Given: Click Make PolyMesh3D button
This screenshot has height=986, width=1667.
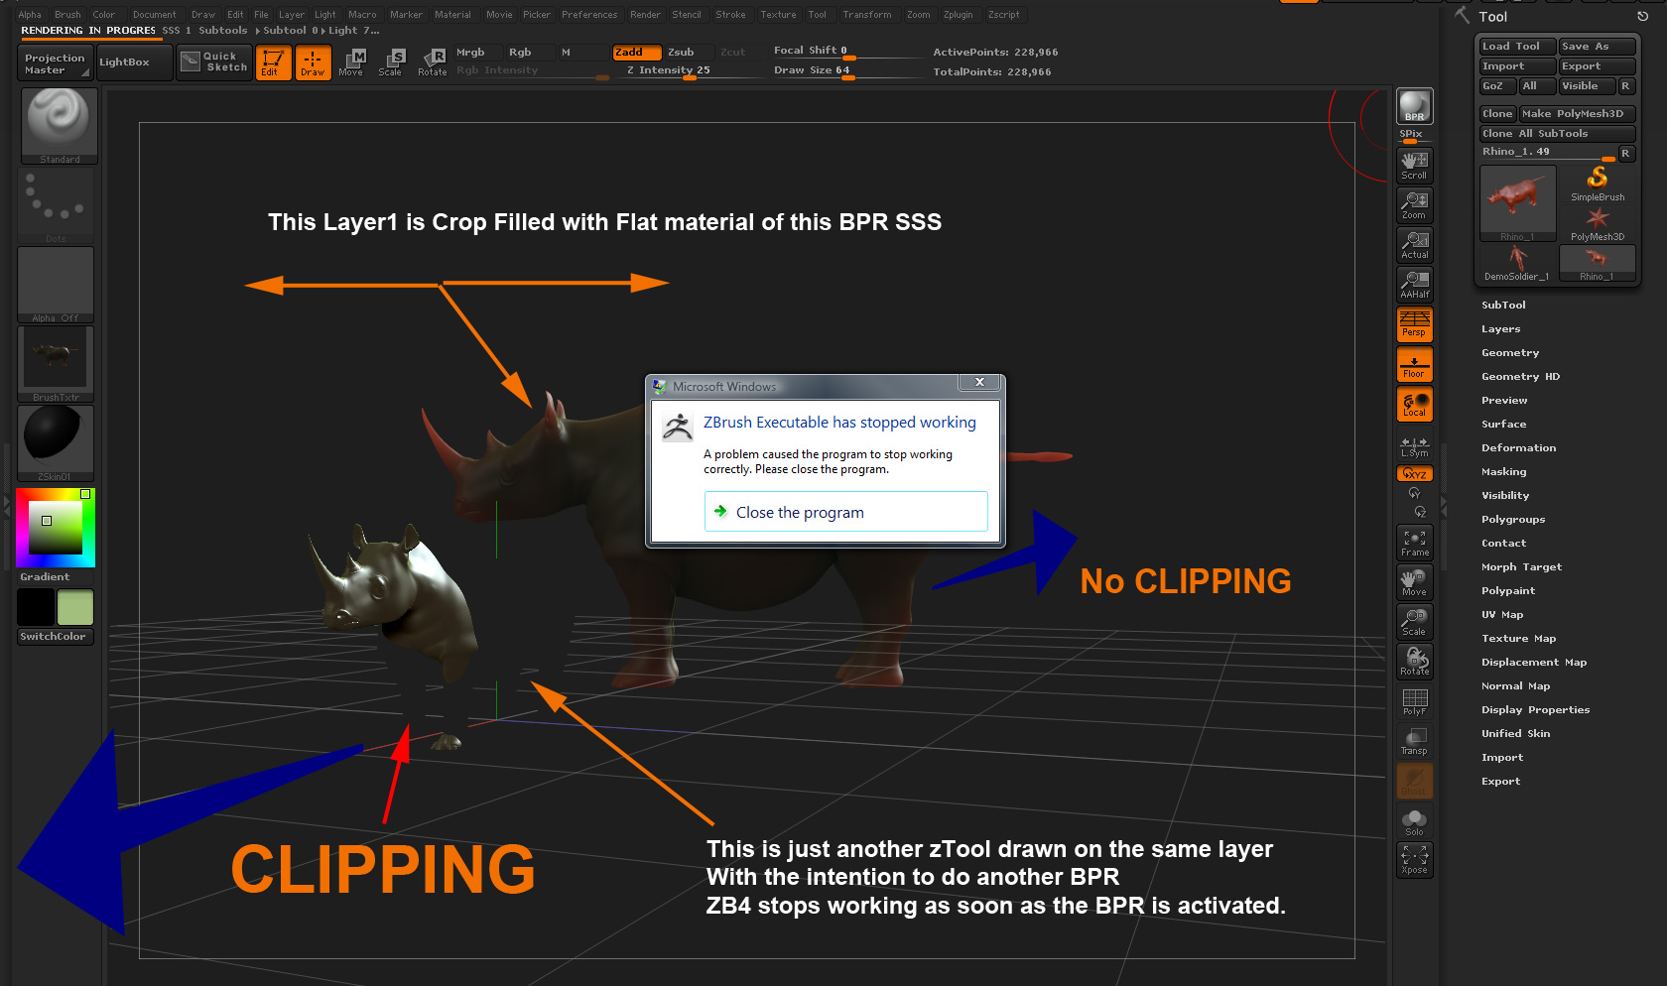Looking at the screenshot, I should pos(1577,113).
